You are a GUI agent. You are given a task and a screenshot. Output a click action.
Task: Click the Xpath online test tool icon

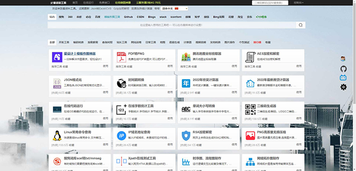[x=122, y=161]
